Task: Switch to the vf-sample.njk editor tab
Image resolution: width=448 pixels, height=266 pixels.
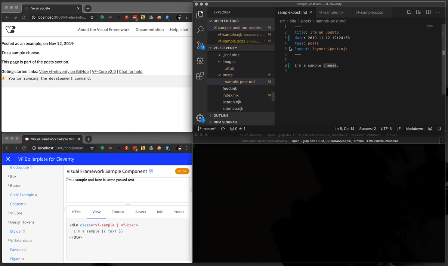Action: (331, 12)
